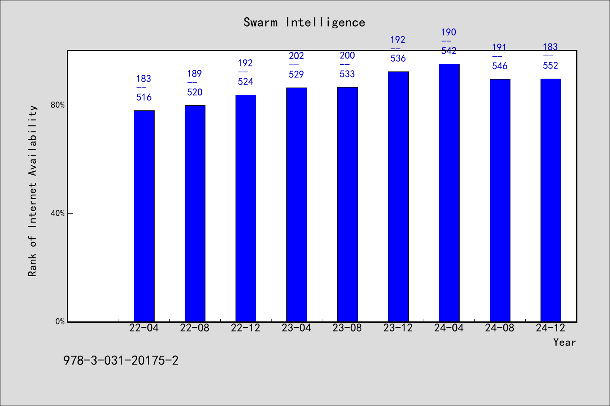
Task: Click the value 190 above the 24-04 bar
Action: [449, 32]
